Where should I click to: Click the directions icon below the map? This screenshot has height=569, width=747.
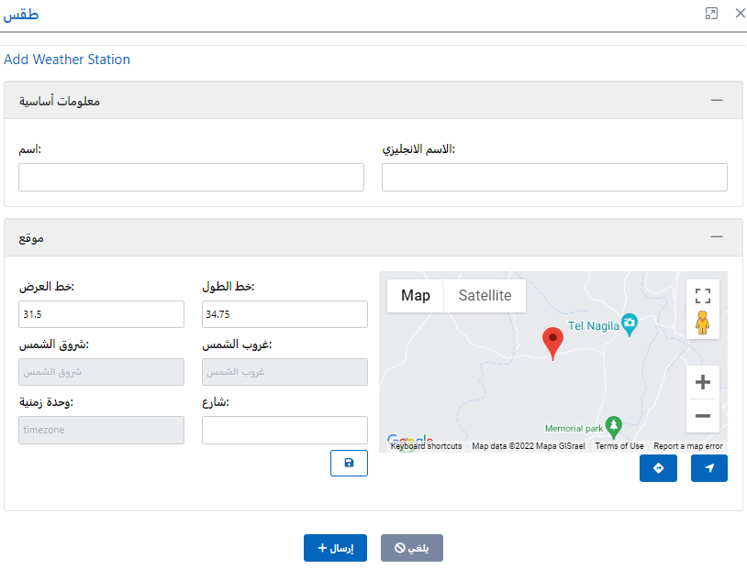pos(658,467)
